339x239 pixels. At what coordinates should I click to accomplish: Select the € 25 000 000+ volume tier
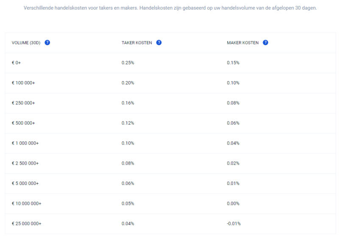pos(26,223)
